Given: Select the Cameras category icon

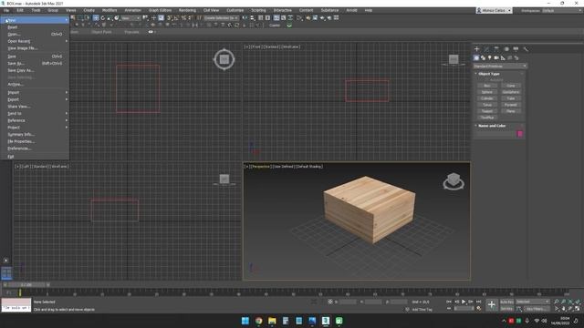Looking at the screenshot, I should point(496,58).
